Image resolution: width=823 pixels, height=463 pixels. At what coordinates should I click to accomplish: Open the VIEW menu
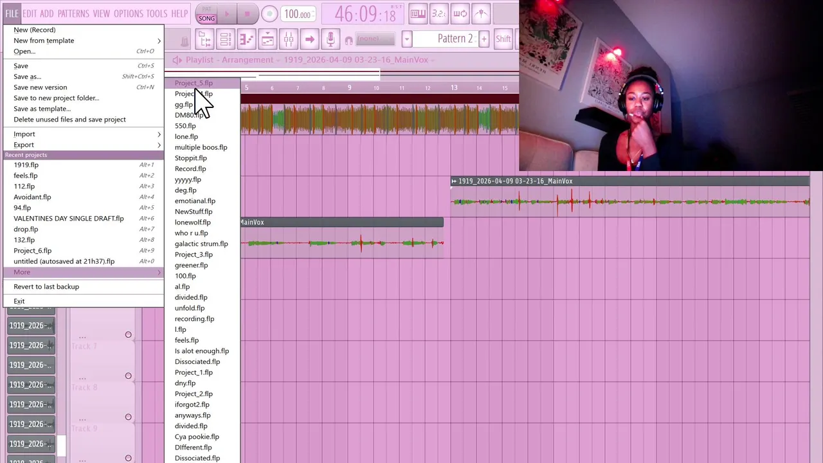pyautogui.click(x=102, y=14)
